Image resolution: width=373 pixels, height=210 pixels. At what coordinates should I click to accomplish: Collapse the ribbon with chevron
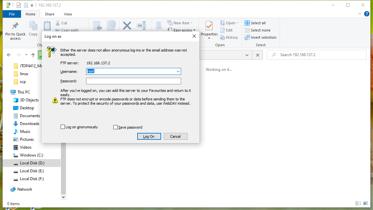[360, 14]
